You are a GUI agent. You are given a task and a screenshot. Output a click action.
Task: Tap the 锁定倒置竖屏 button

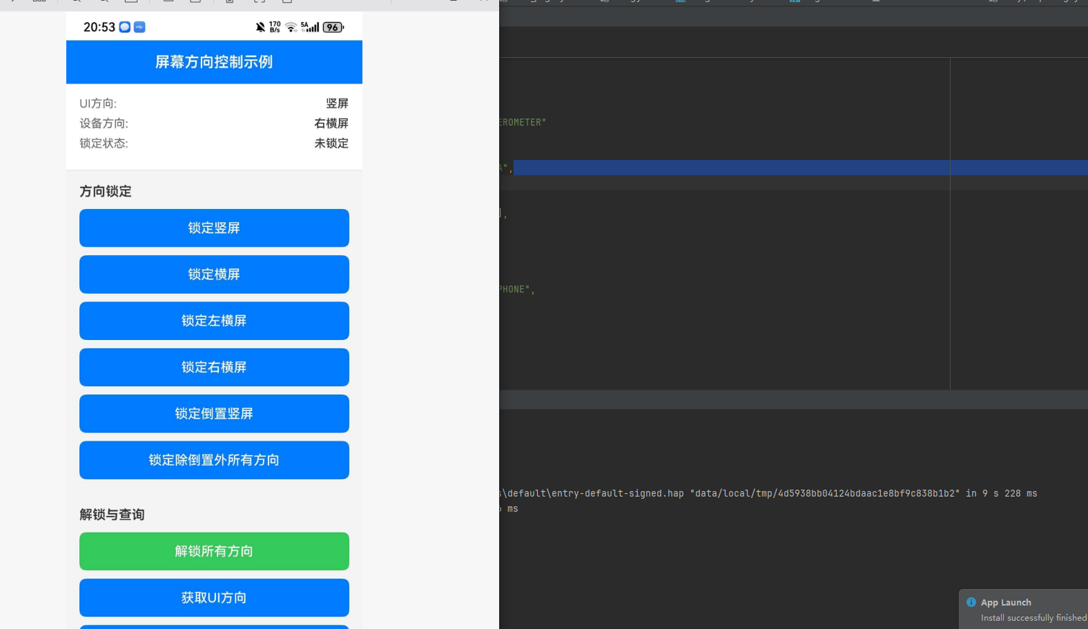click(x=214, y=414)
